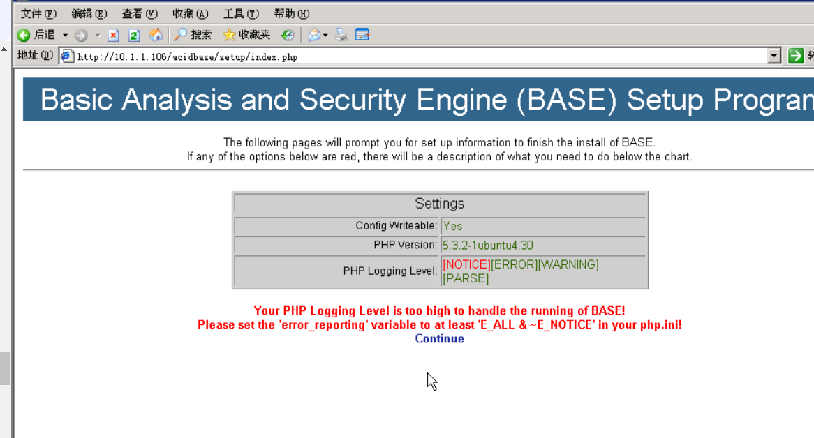Image resolution: width=814 pixels, height=438 pixels.
Task: Click the 地址(D) address label
Action: [35, 56]
